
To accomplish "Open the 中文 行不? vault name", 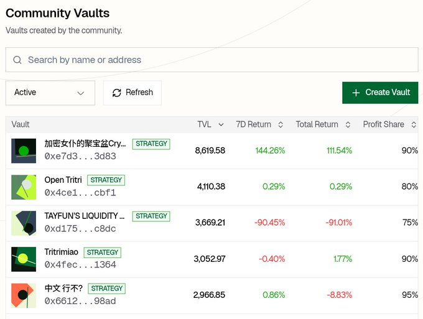I will coord(63,289).
